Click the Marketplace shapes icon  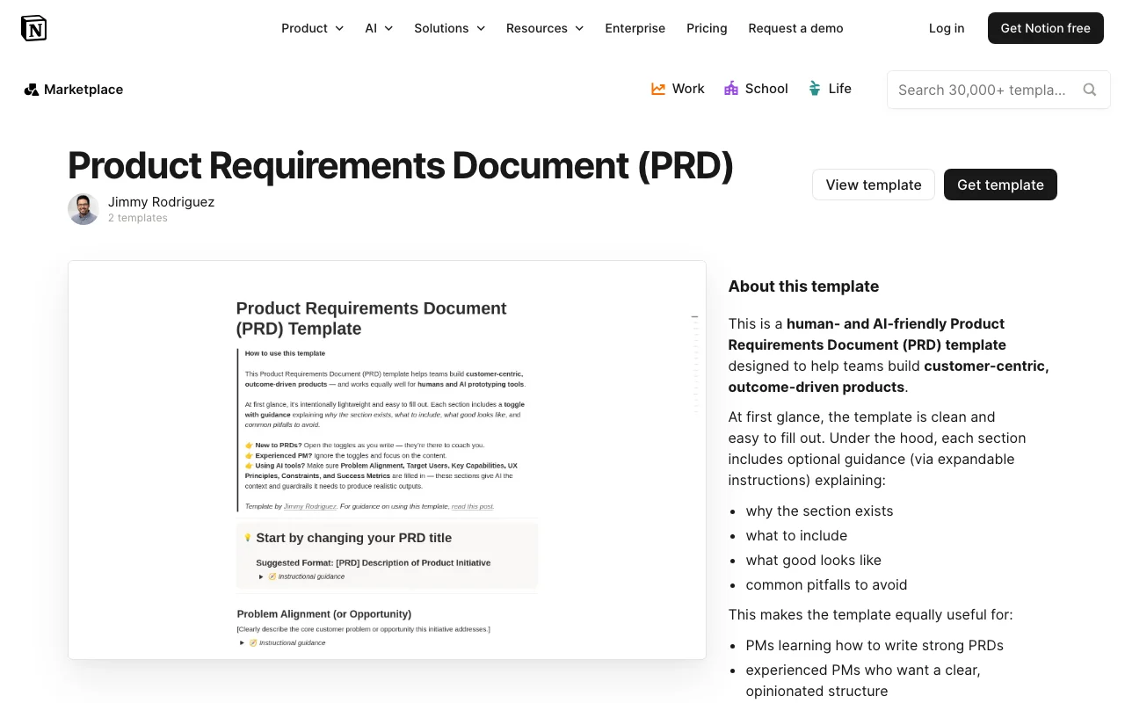pos(32,90)
